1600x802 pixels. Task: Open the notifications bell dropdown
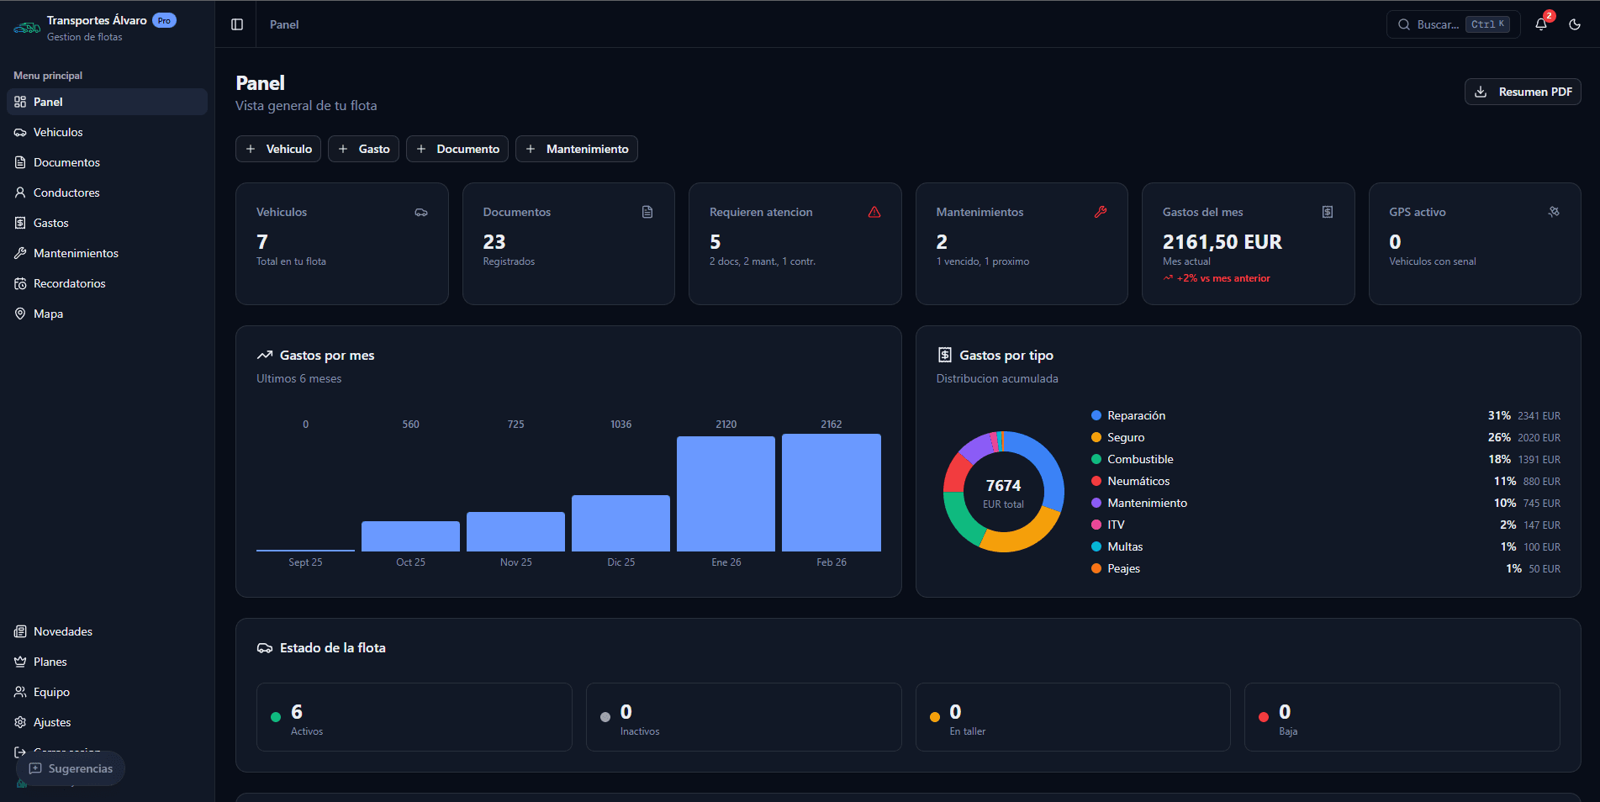point(1541,24)
